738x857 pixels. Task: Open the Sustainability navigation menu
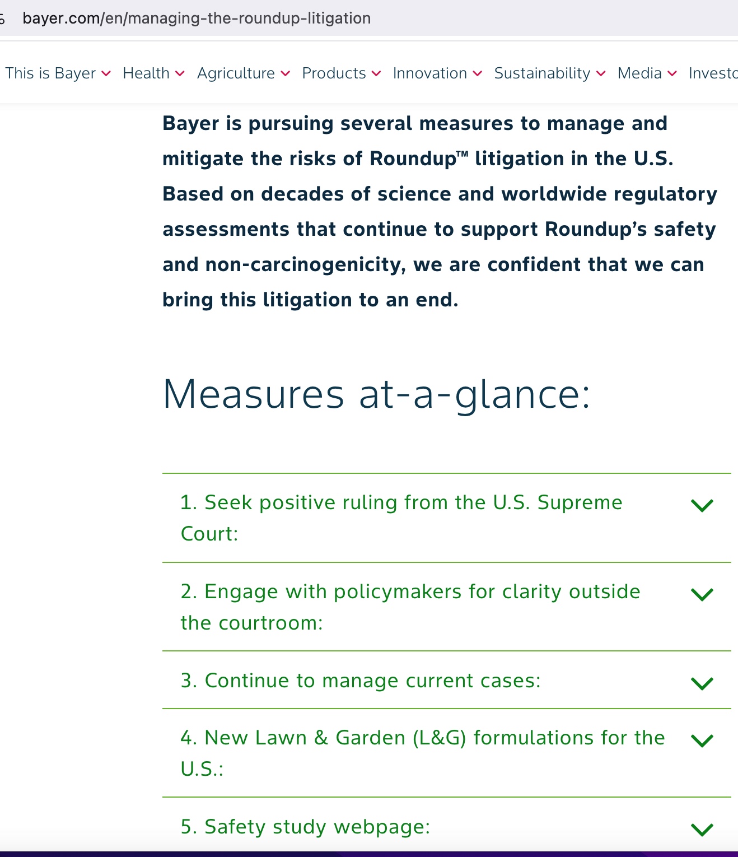click(x=542, y=73)
